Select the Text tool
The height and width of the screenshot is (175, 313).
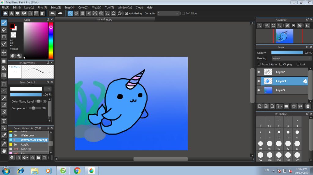(4, 121)
